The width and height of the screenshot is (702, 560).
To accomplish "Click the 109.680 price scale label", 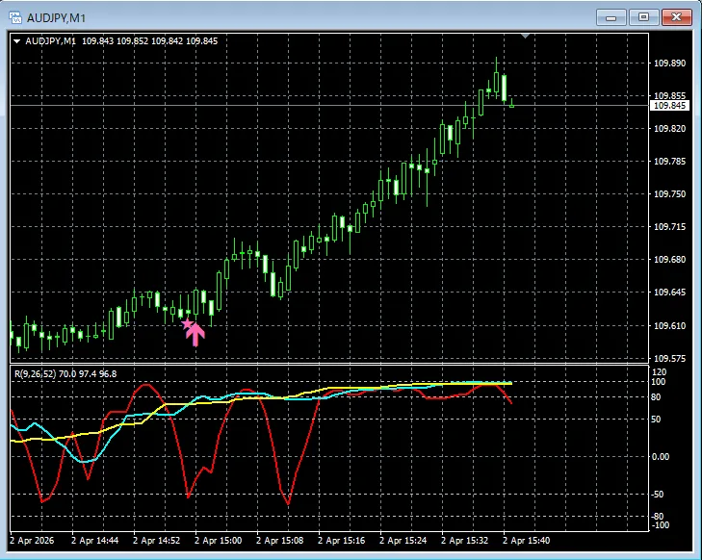I will [670, 260].
